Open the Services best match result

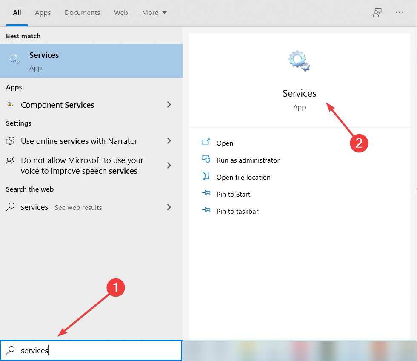91,61
